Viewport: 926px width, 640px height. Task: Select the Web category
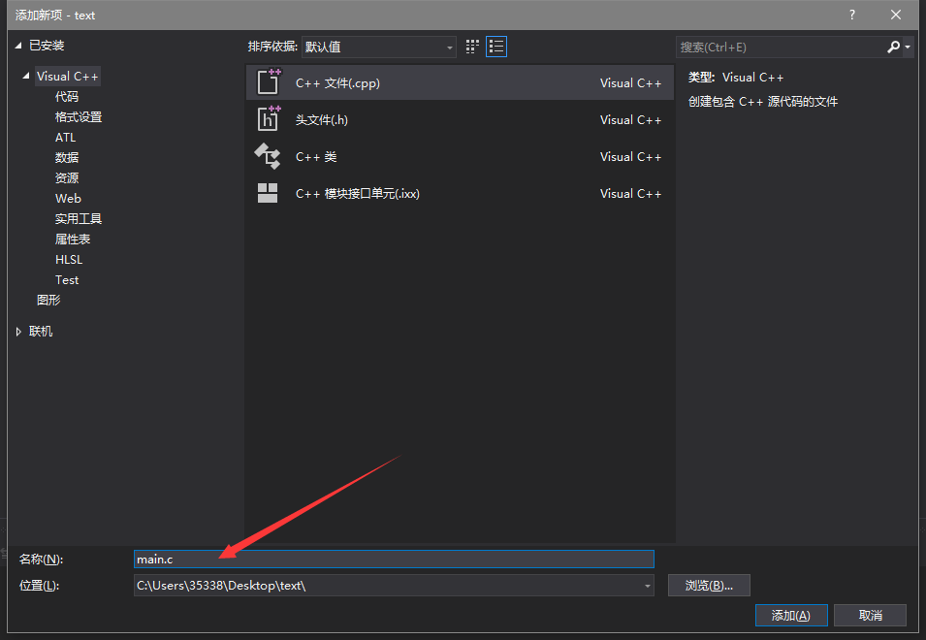pos(68,199)
